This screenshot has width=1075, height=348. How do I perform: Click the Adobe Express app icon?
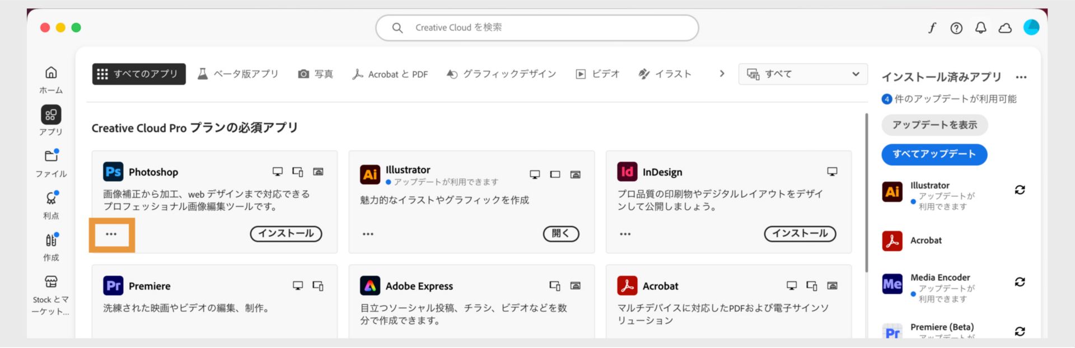point(370,286)
